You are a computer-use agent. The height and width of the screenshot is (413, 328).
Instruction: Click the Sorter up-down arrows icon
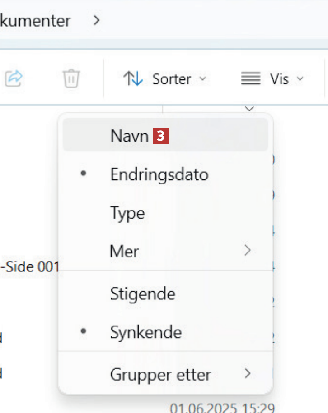[133, 79]
